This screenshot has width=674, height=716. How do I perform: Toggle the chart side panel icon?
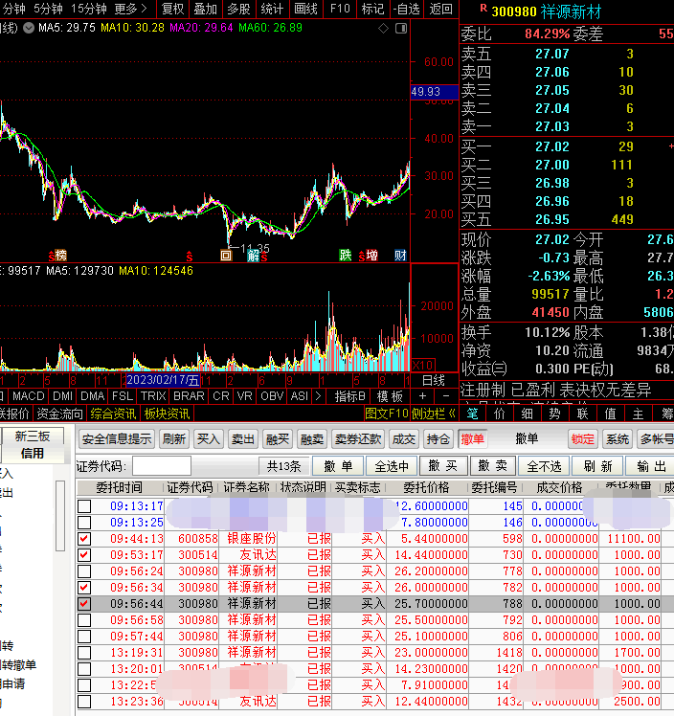point(401,29)
